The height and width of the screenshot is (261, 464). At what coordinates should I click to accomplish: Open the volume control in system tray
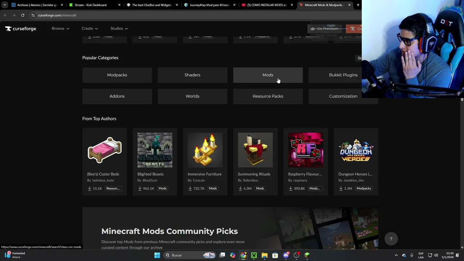pyautogui.click(x=436, y=255)
